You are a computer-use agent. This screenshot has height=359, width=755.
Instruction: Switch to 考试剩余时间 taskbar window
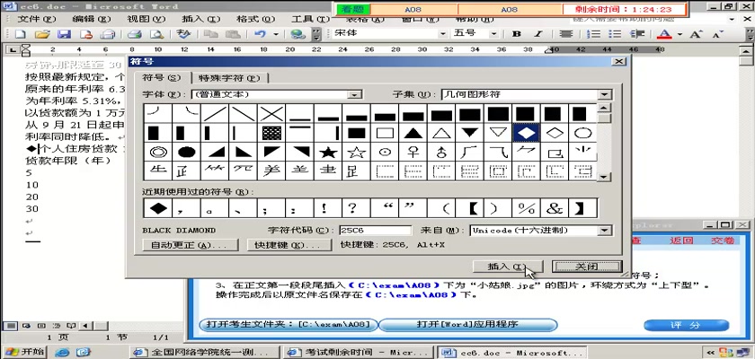[x=359, y=353]
